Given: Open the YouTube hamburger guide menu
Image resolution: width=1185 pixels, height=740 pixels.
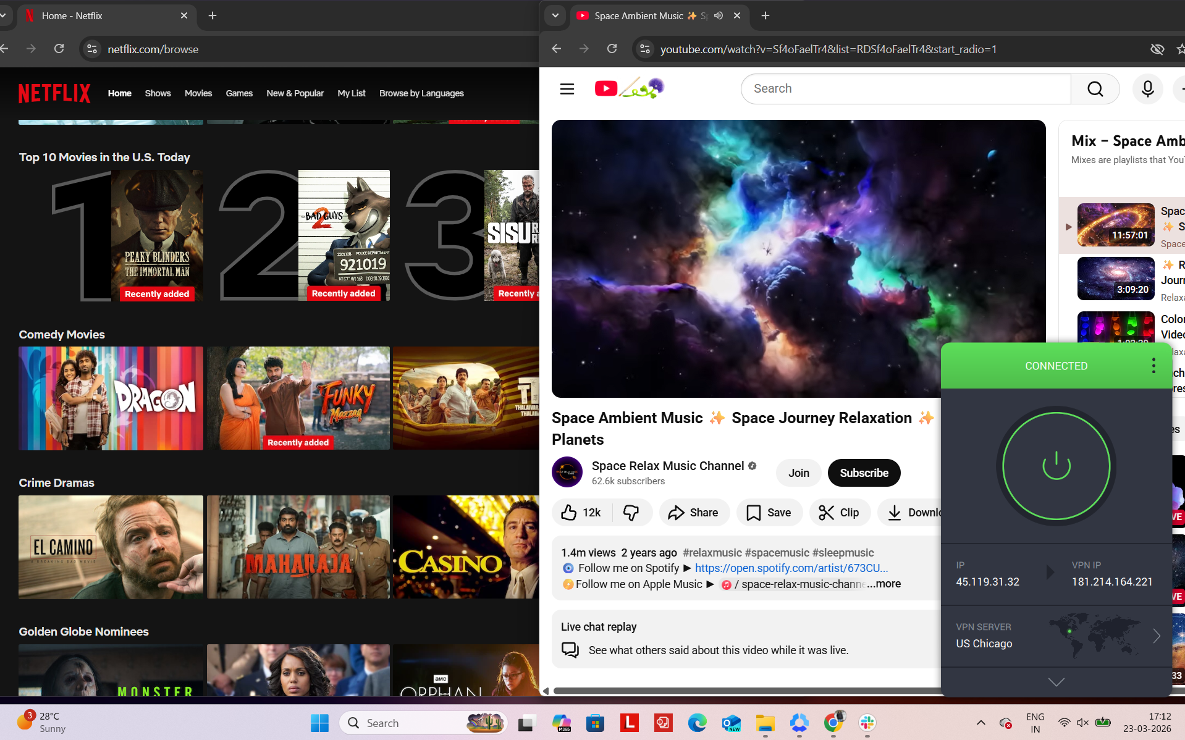Looking at the screenshot, I should [x=567, y=89].
